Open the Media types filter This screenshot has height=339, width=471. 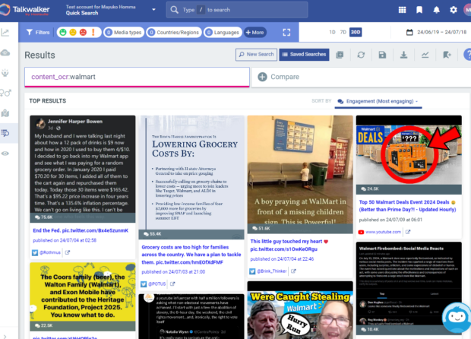tap(124, 32)
